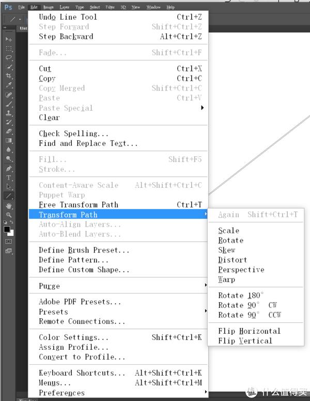Viewport: 310px width, 401px height.
Task: Change screen mode icon
Action: [x=8, y=251]
